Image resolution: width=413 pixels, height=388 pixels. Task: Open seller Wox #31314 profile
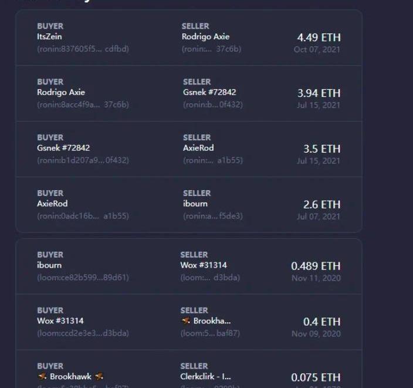coord(204,265)
